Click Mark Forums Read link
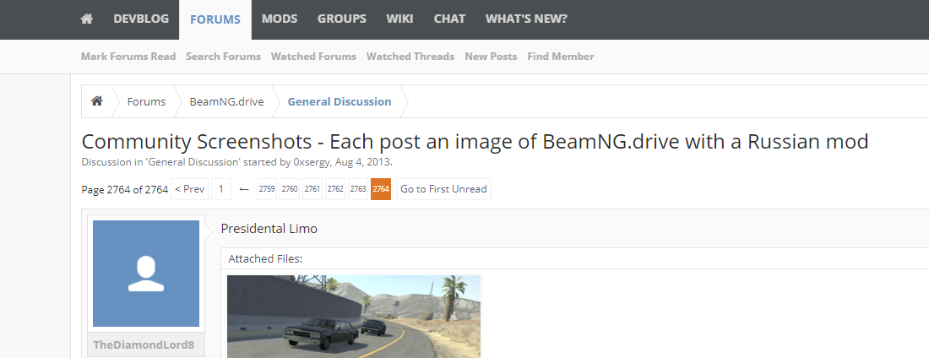The height and width of the screenshot is (358, 929). [x=128, y=57]
